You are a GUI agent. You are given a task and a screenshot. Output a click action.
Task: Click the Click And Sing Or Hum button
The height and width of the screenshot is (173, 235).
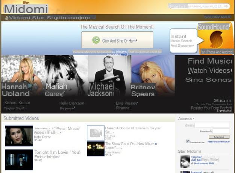pos(117,40)
